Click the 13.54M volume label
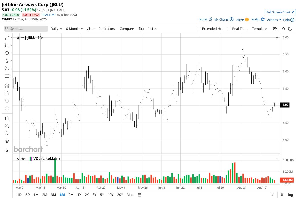Viewport: 296px width, 198px height. (x=287, y=180)
